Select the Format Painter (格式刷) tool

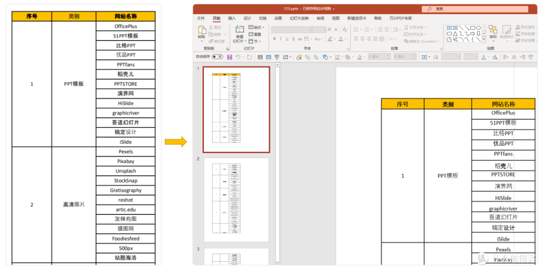pos(216,41)
